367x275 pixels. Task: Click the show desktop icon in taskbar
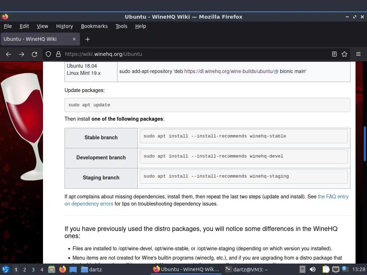73,269
